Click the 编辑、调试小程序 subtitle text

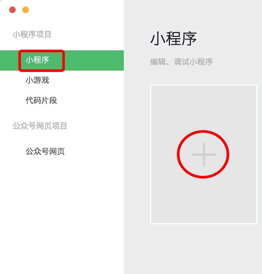click(x=181, y=62)
